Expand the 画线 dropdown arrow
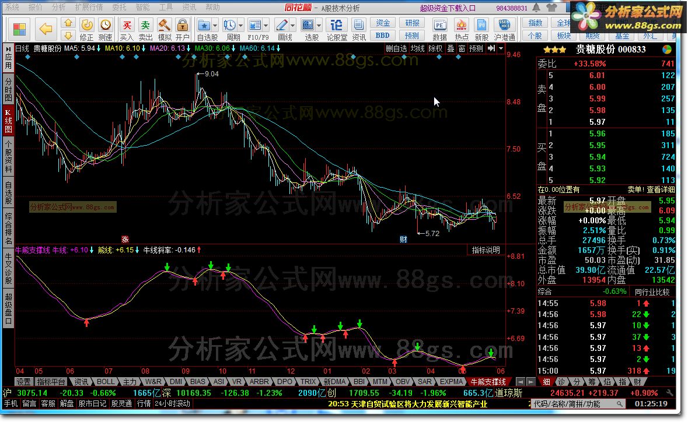688x422 pixels. click(293, 26)
